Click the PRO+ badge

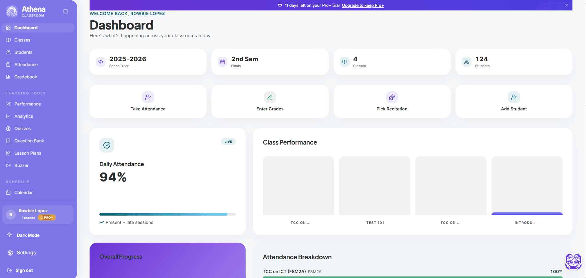coord(47,217)
